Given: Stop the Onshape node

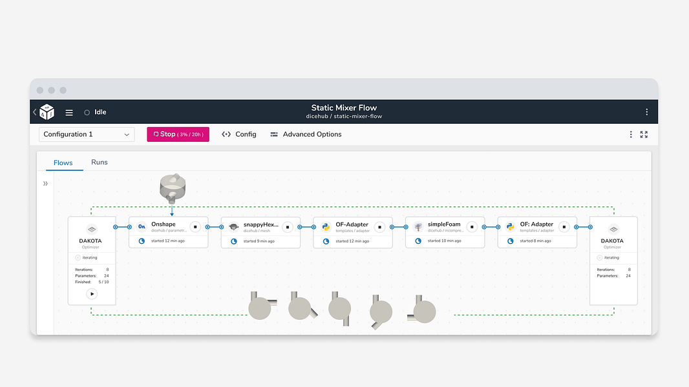Looking at the screenshot, I should (x=195, y=227).
